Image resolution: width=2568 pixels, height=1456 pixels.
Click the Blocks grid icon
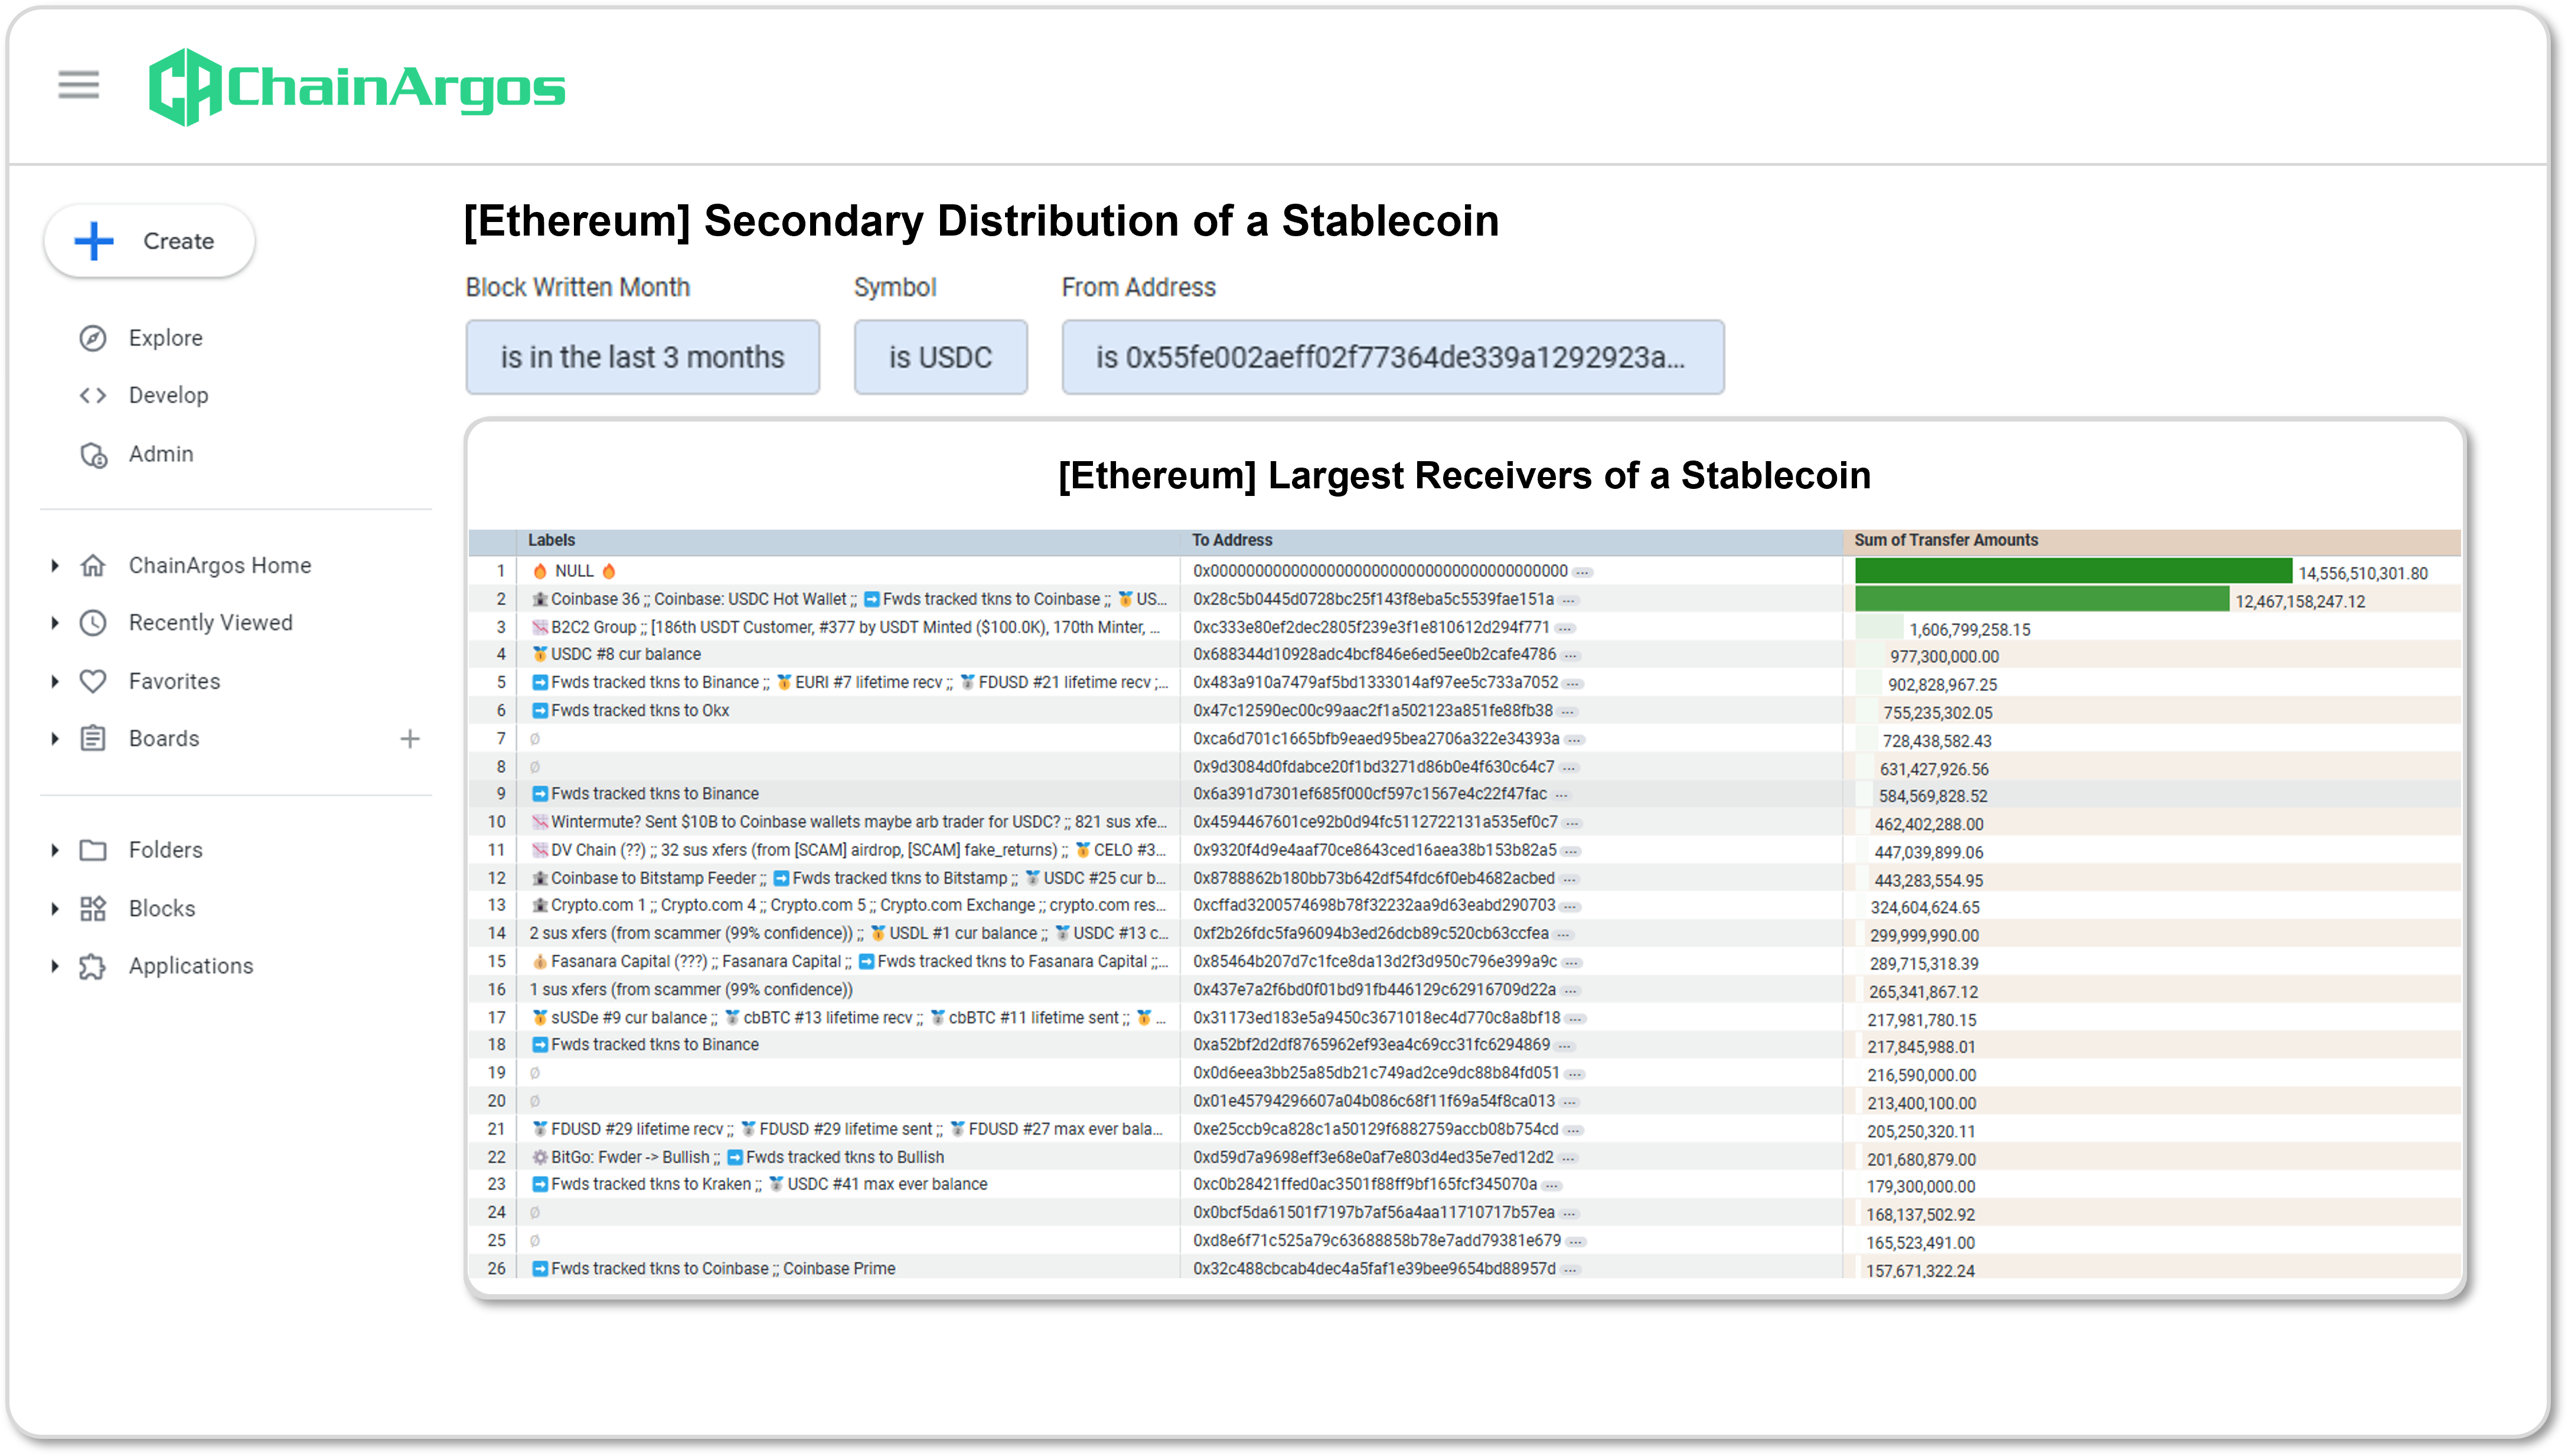click(x=93, y=908)
